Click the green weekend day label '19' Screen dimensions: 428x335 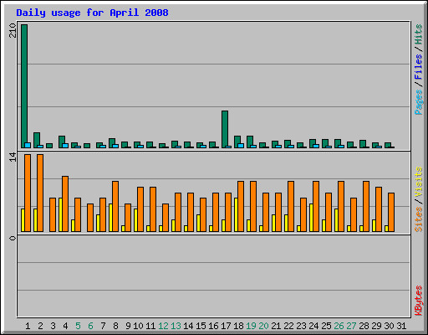(251, 326)
